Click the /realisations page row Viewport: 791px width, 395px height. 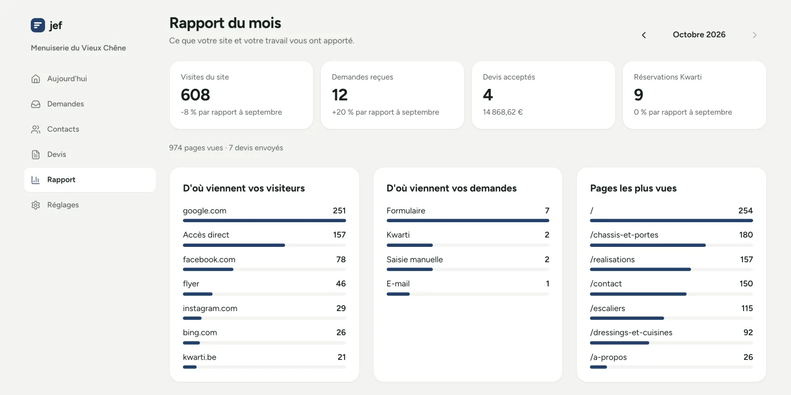point(671,263)
